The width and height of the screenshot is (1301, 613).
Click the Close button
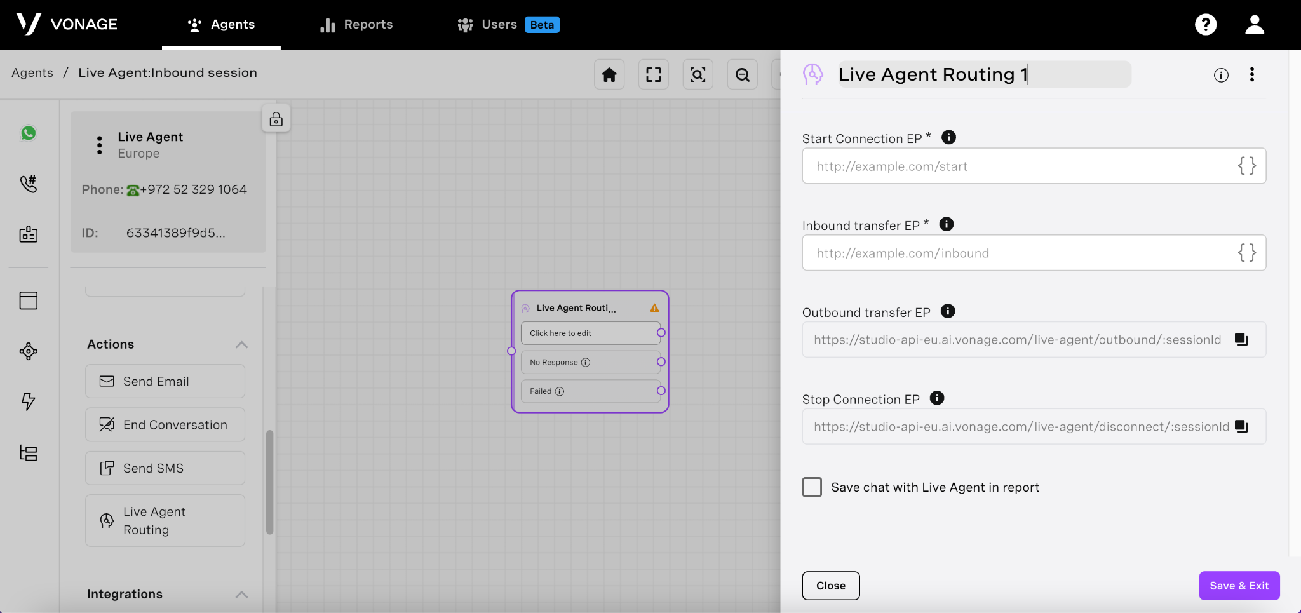(x=830, y=586)
